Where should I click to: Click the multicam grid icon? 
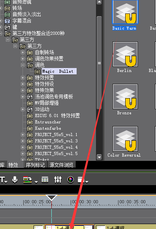click(x=45, y=180)
